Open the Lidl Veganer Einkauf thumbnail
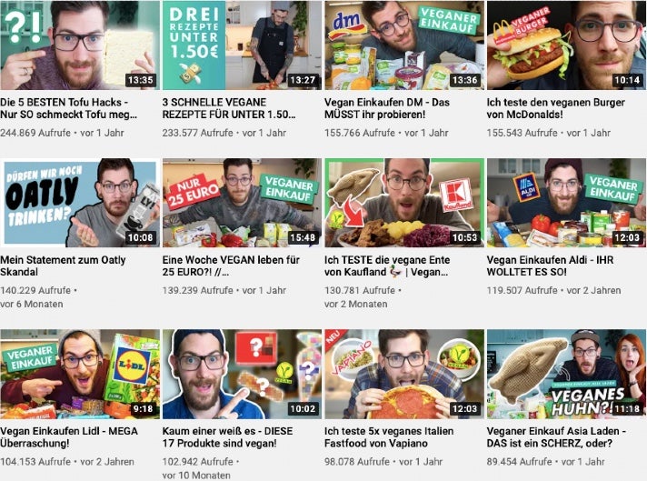 [80, 374]
